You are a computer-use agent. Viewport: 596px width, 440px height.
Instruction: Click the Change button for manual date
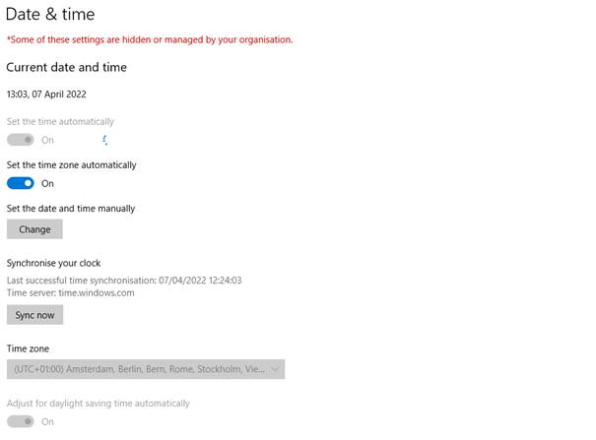34,229
